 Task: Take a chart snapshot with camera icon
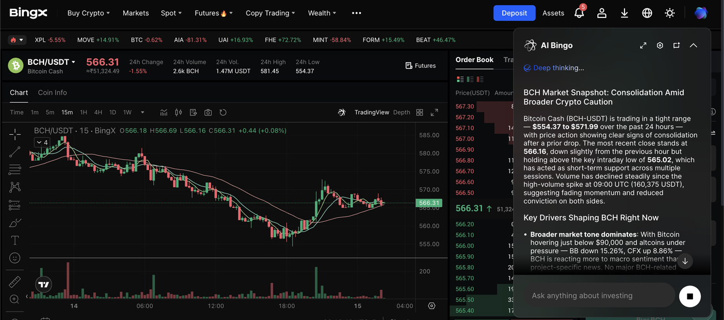pyautogui.click(x=208, y=112)
